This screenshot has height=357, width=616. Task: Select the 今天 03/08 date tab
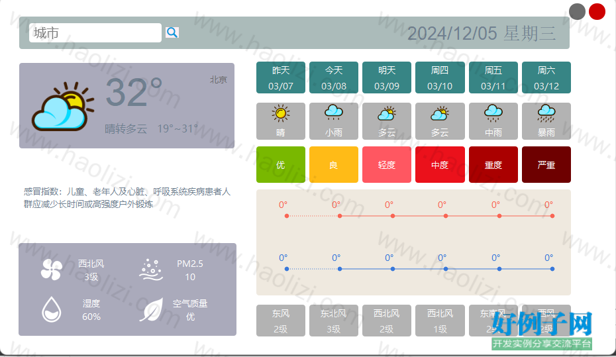pos(334,77)
